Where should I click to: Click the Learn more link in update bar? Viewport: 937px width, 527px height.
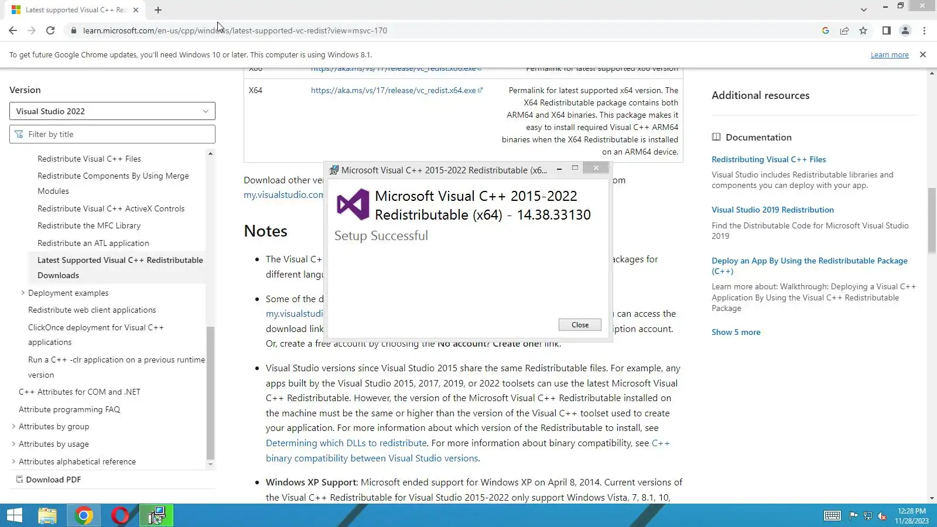pos(890,54)
